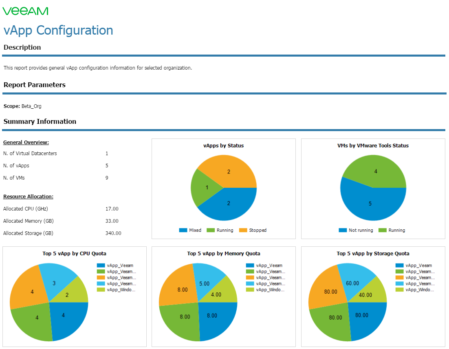The image size is (449, 349).
Task: Click the Veeam logo
Action: pos(26,11)
